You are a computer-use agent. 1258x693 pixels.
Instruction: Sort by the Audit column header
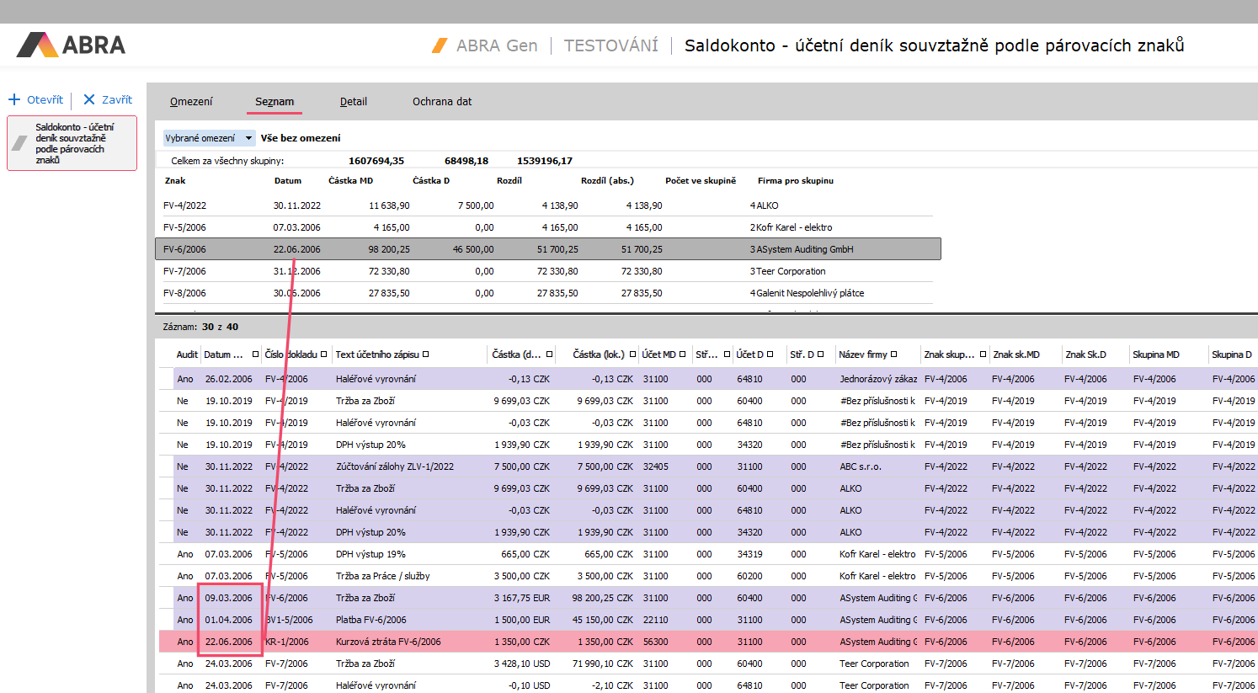coord(186,354)
